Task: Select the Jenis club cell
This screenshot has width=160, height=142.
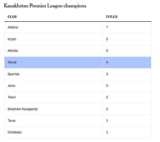Action: [x=12, y=86]
